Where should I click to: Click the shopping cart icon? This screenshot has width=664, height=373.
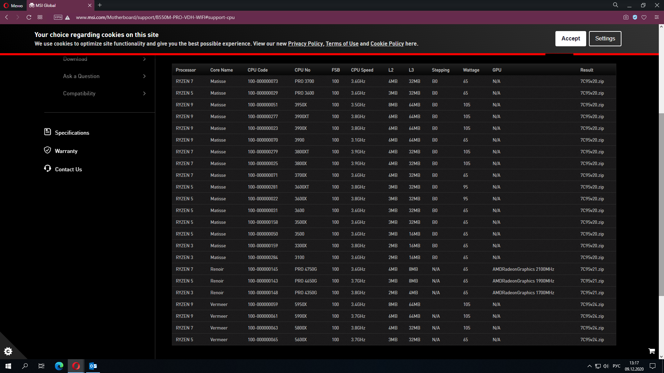click(652, 351)
